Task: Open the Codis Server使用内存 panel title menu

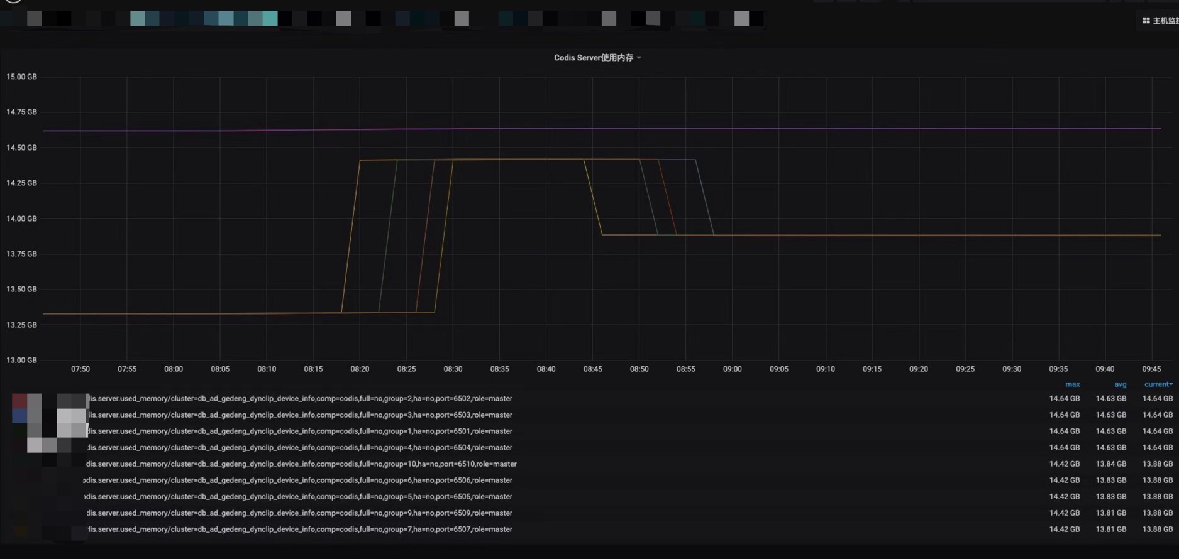Action: coord(597,58)
